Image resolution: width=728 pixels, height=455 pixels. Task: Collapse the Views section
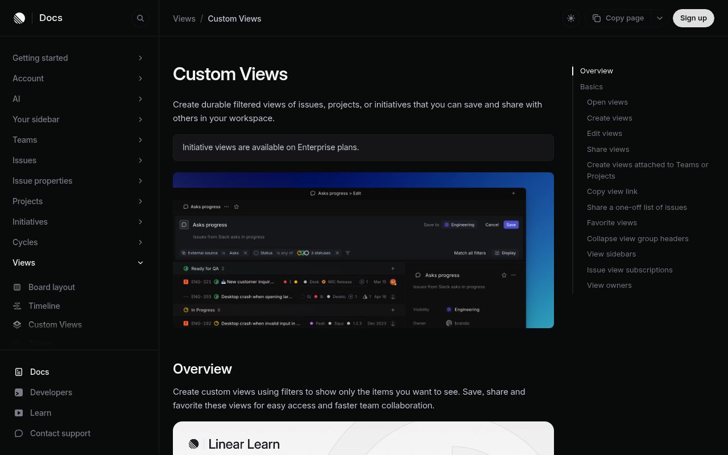tap(79, 263)
